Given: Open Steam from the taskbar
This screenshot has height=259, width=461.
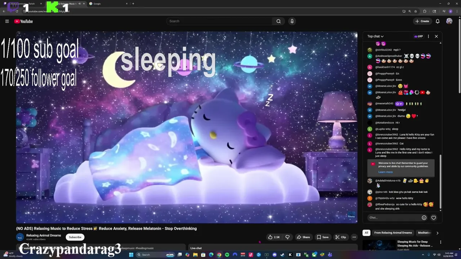Looking at the screenshot, I should pos(282,255).
